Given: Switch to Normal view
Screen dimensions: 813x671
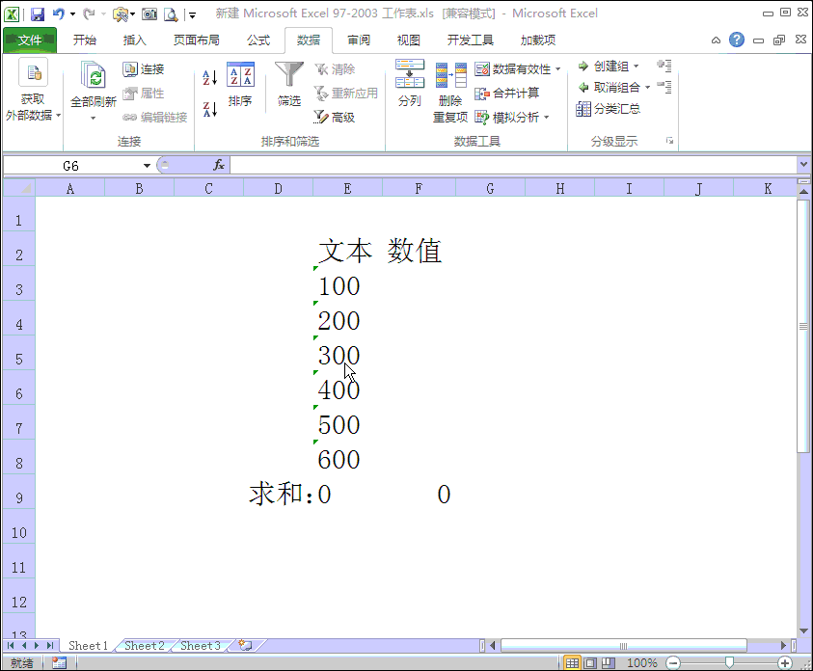Looking at the screenshot, I should (x=572, y=662).
